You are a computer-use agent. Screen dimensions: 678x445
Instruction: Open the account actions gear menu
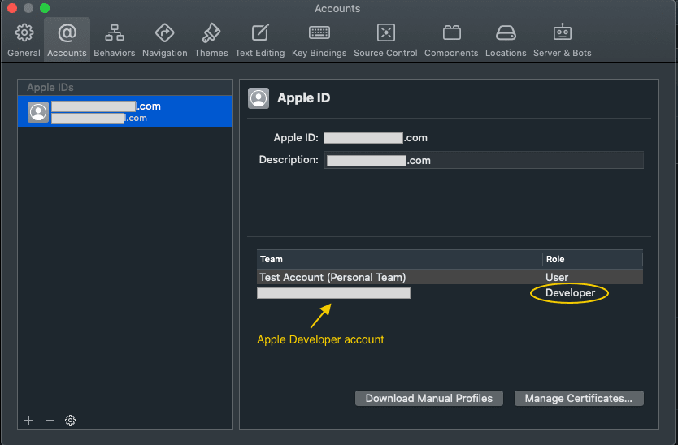70,420
